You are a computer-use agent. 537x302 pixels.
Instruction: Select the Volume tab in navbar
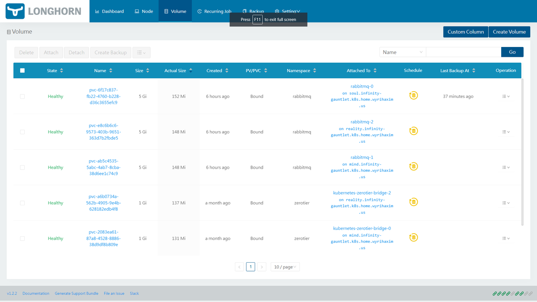pos(175,11)
